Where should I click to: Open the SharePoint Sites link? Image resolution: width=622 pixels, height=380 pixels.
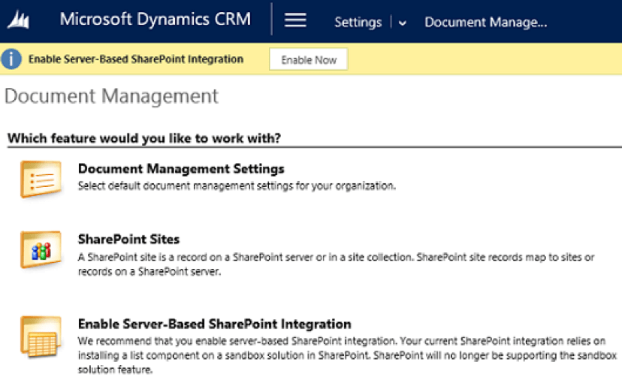coord(128,239)
